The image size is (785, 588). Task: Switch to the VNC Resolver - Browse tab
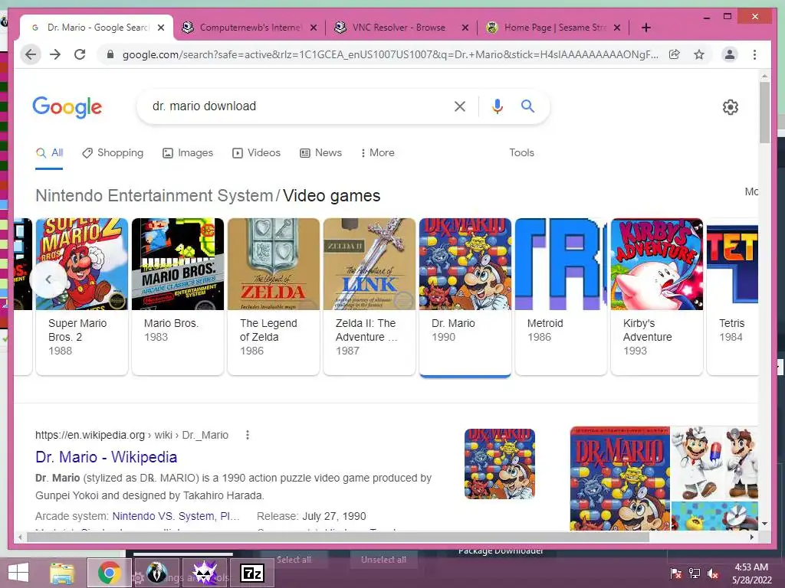coord(400,28)
